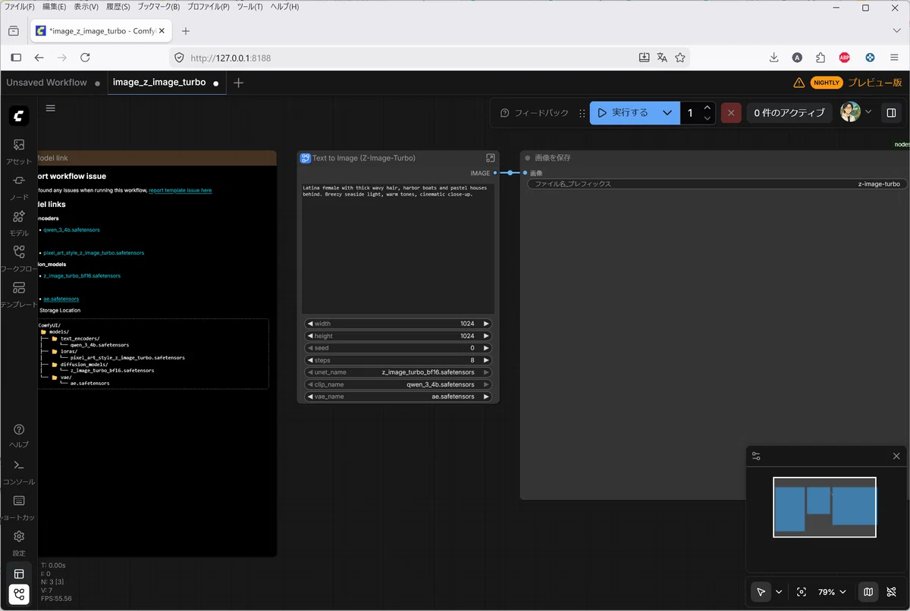Open browser extensions puzzle icon
Viewport: 910px width, 611px height.
821,58
